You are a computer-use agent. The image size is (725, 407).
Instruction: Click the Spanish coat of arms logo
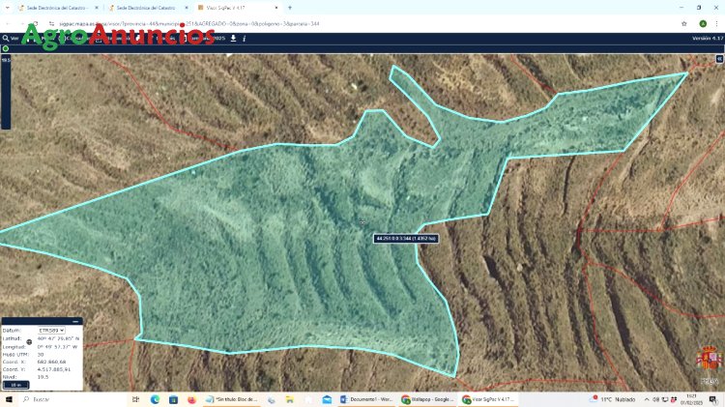coord(710,358)
